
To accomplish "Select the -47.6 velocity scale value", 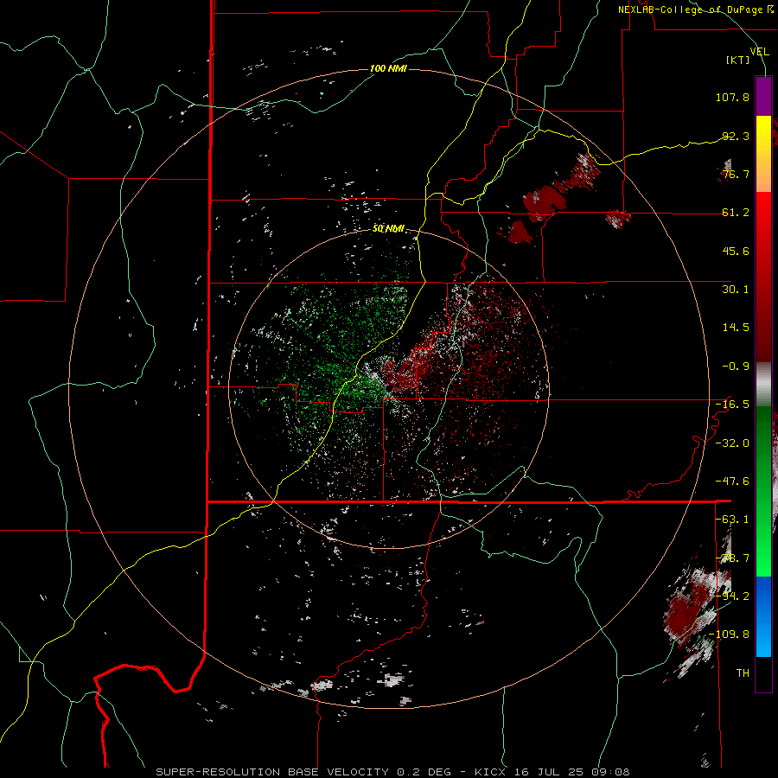I will tap(732, 481).
